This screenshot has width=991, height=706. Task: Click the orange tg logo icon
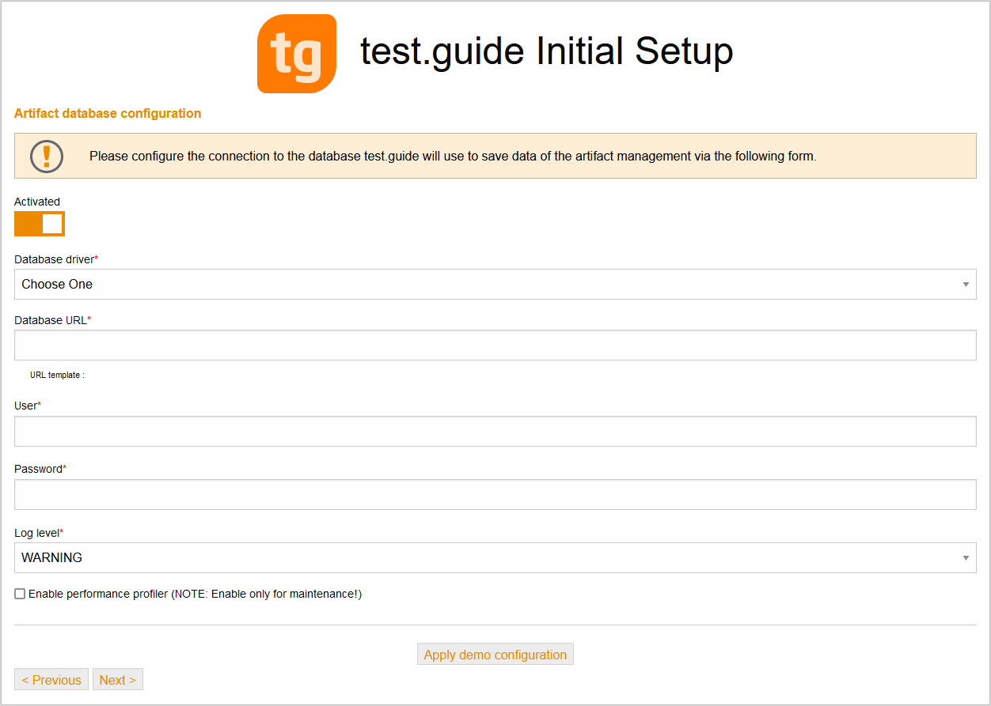296,53
